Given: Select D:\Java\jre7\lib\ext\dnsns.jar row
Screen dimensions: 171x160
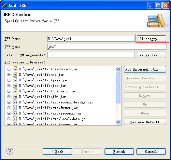Looking at the screenshot, I should click(48, 108).
